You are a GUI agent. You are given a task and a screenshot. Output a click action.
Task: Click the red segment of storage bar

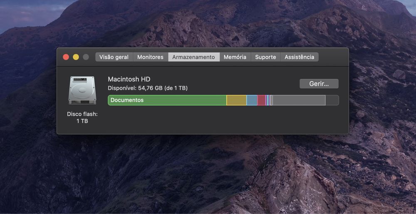tap(261, 100)
